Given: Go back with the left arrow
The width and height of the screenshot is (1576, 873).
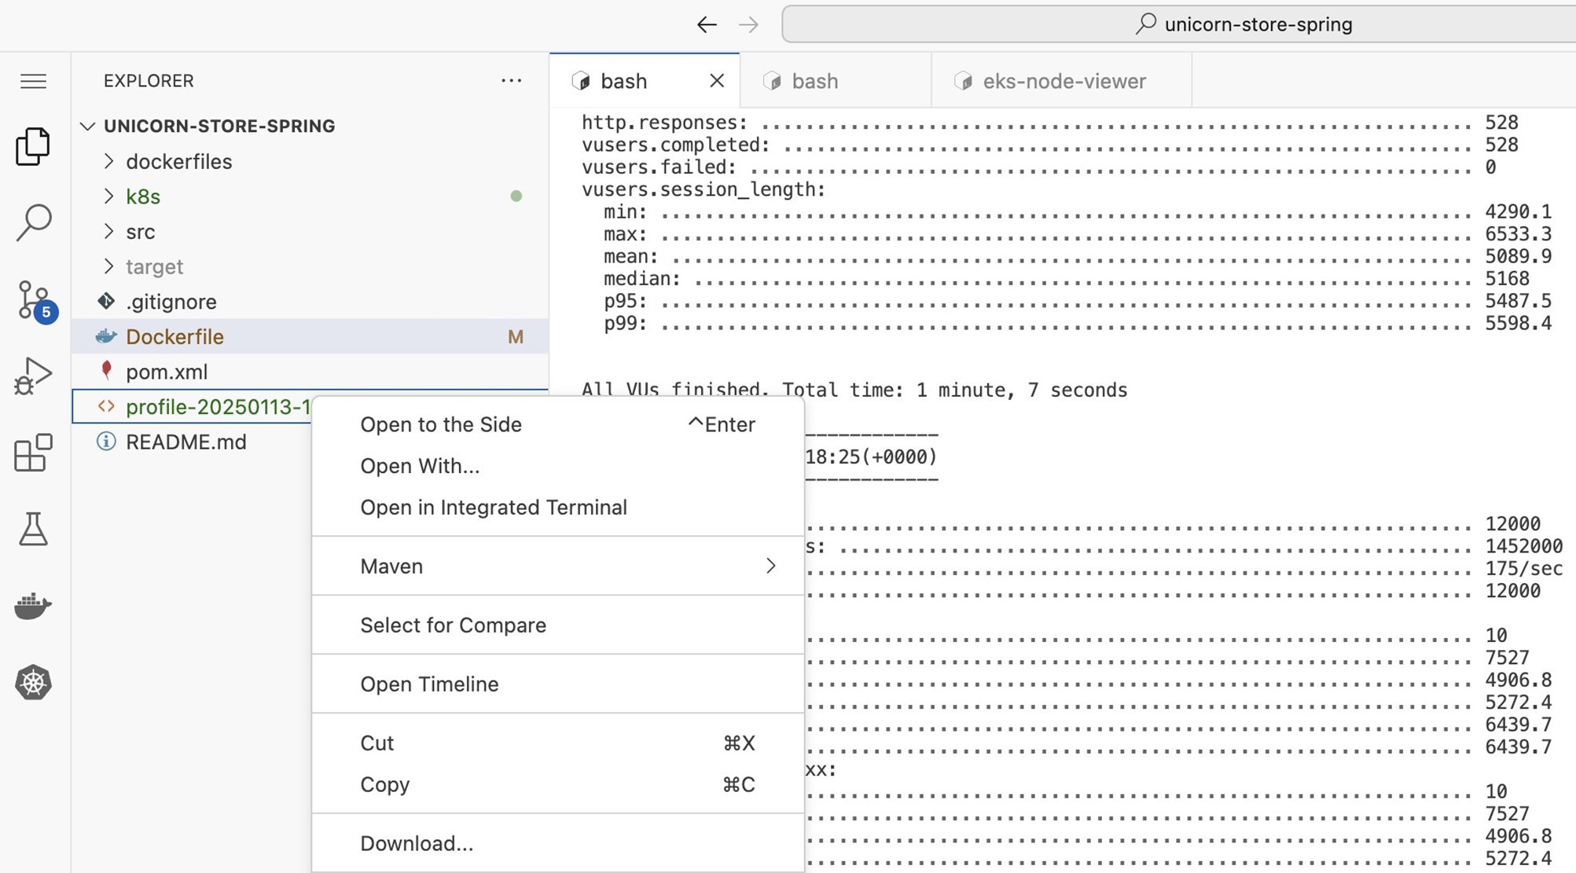Looking at the screenshot, I should tap(707, 24).
